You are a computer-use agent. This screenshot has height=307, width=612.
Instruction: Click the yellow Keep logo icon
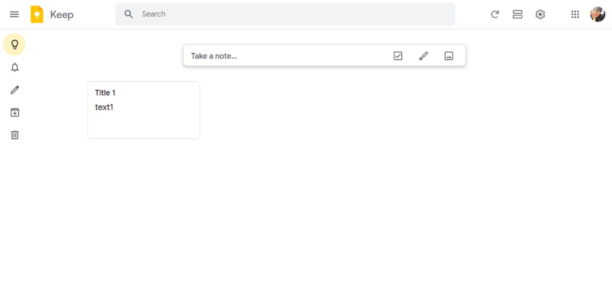37,14
